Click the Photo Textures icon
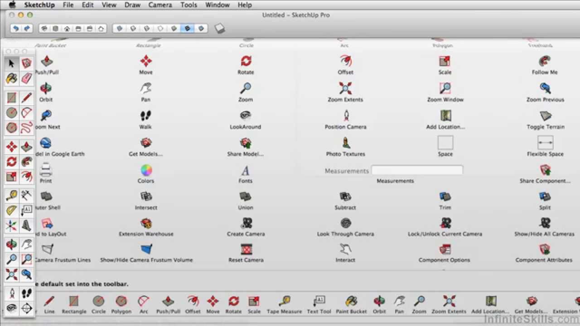The height and width of the screenshot is (326, 580). (346, 143)
